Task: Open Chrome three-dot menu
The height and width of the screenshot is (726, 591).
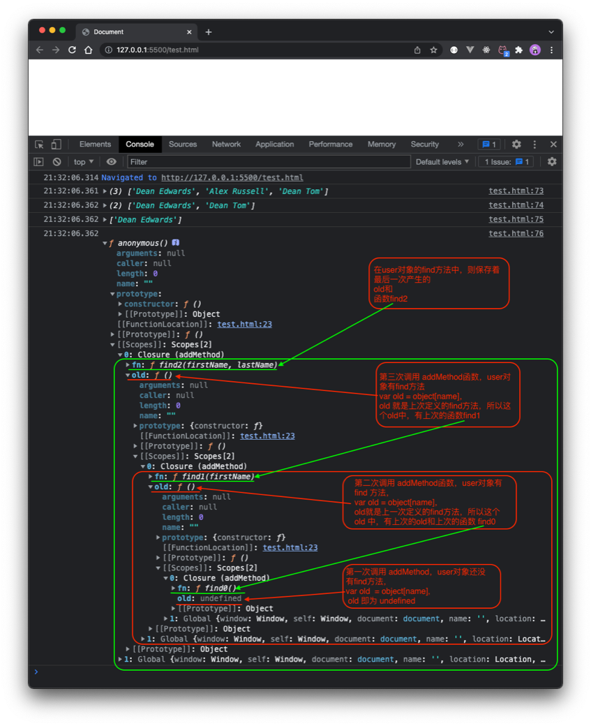Action: [x=551, y=50]
